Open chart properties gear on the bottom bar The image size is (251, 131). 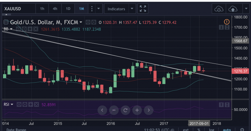coord(242,130)
